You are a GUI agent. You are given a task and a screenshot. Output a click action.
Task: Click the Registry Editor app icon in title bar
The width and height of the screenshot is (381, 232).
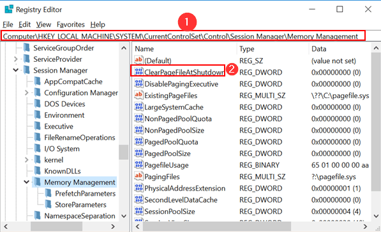pos(9,9)
